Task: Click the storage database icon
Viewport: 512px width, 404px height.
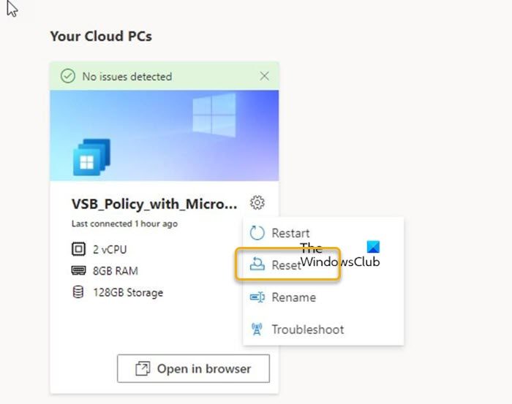Action: coord(78,293)
